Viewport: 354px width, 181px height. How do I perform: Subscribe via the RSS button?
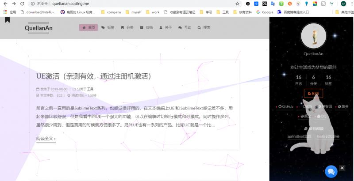pyautogui.click(x=313, y=94)
